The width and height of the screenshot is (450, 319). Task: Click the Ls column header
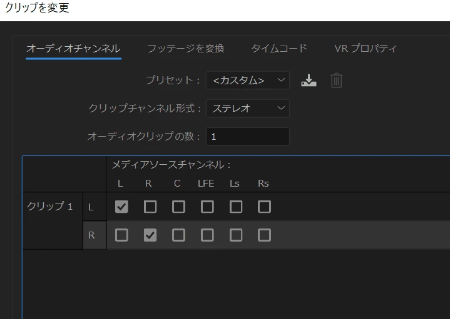235,184
